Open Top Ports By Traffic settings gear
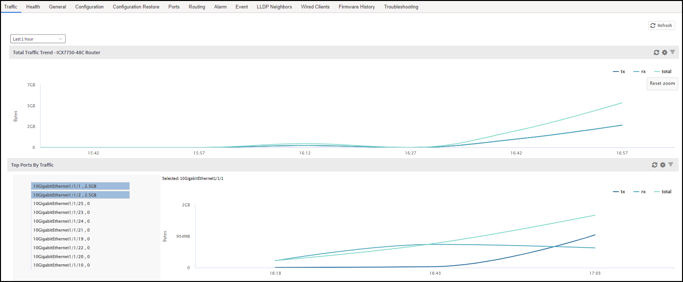 click(x=663, y=165)
